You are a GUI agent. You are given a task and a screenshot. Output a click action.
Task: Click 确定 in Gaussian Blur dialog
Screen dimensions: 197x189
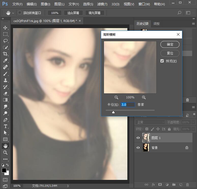170,45
